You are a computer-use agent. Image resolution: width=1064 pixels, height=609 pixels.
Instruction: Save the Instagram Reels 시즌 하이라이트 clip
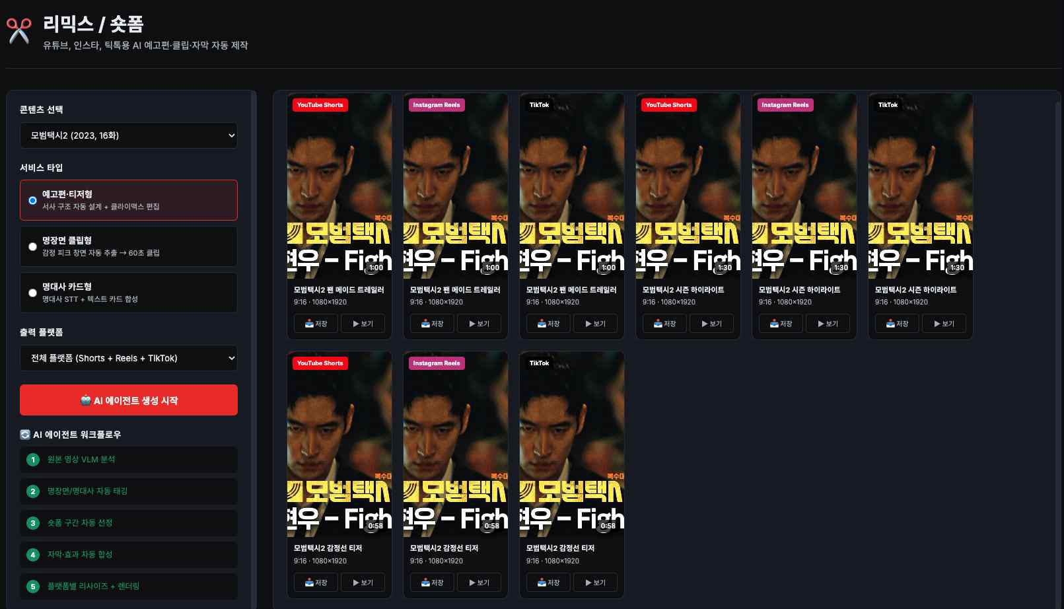pyautogui.click(x=781, y=324)
